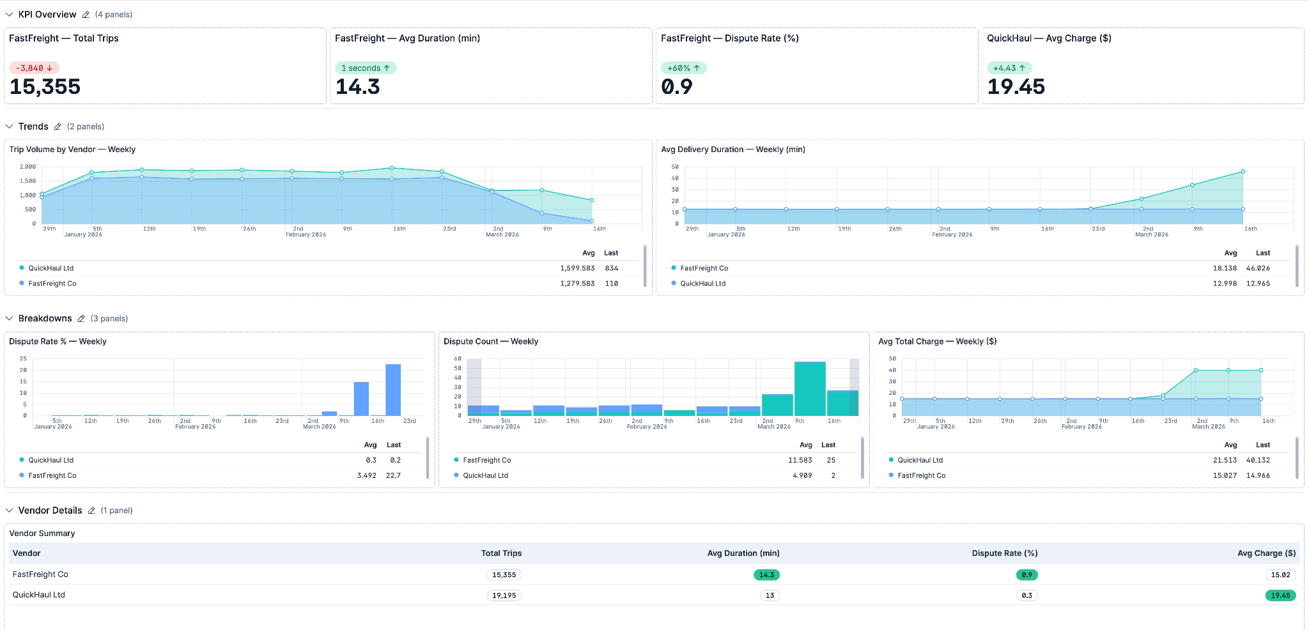1309x630 pixels.
Task: Sort Avg Total Charge legend by Avg column
Action: (x=1230, y=445)
